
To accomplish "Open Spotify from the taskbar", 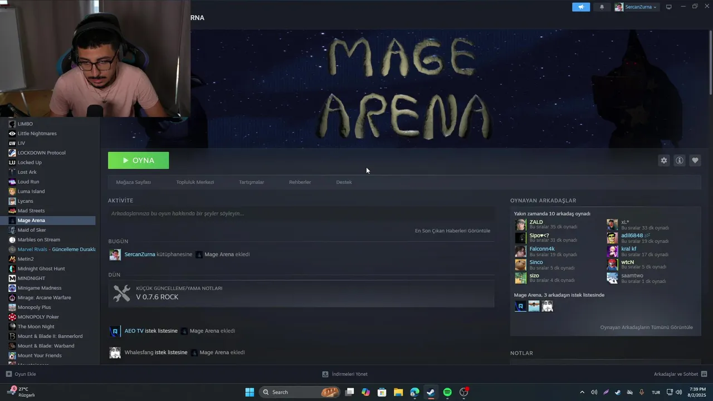I will coord(447,392).
